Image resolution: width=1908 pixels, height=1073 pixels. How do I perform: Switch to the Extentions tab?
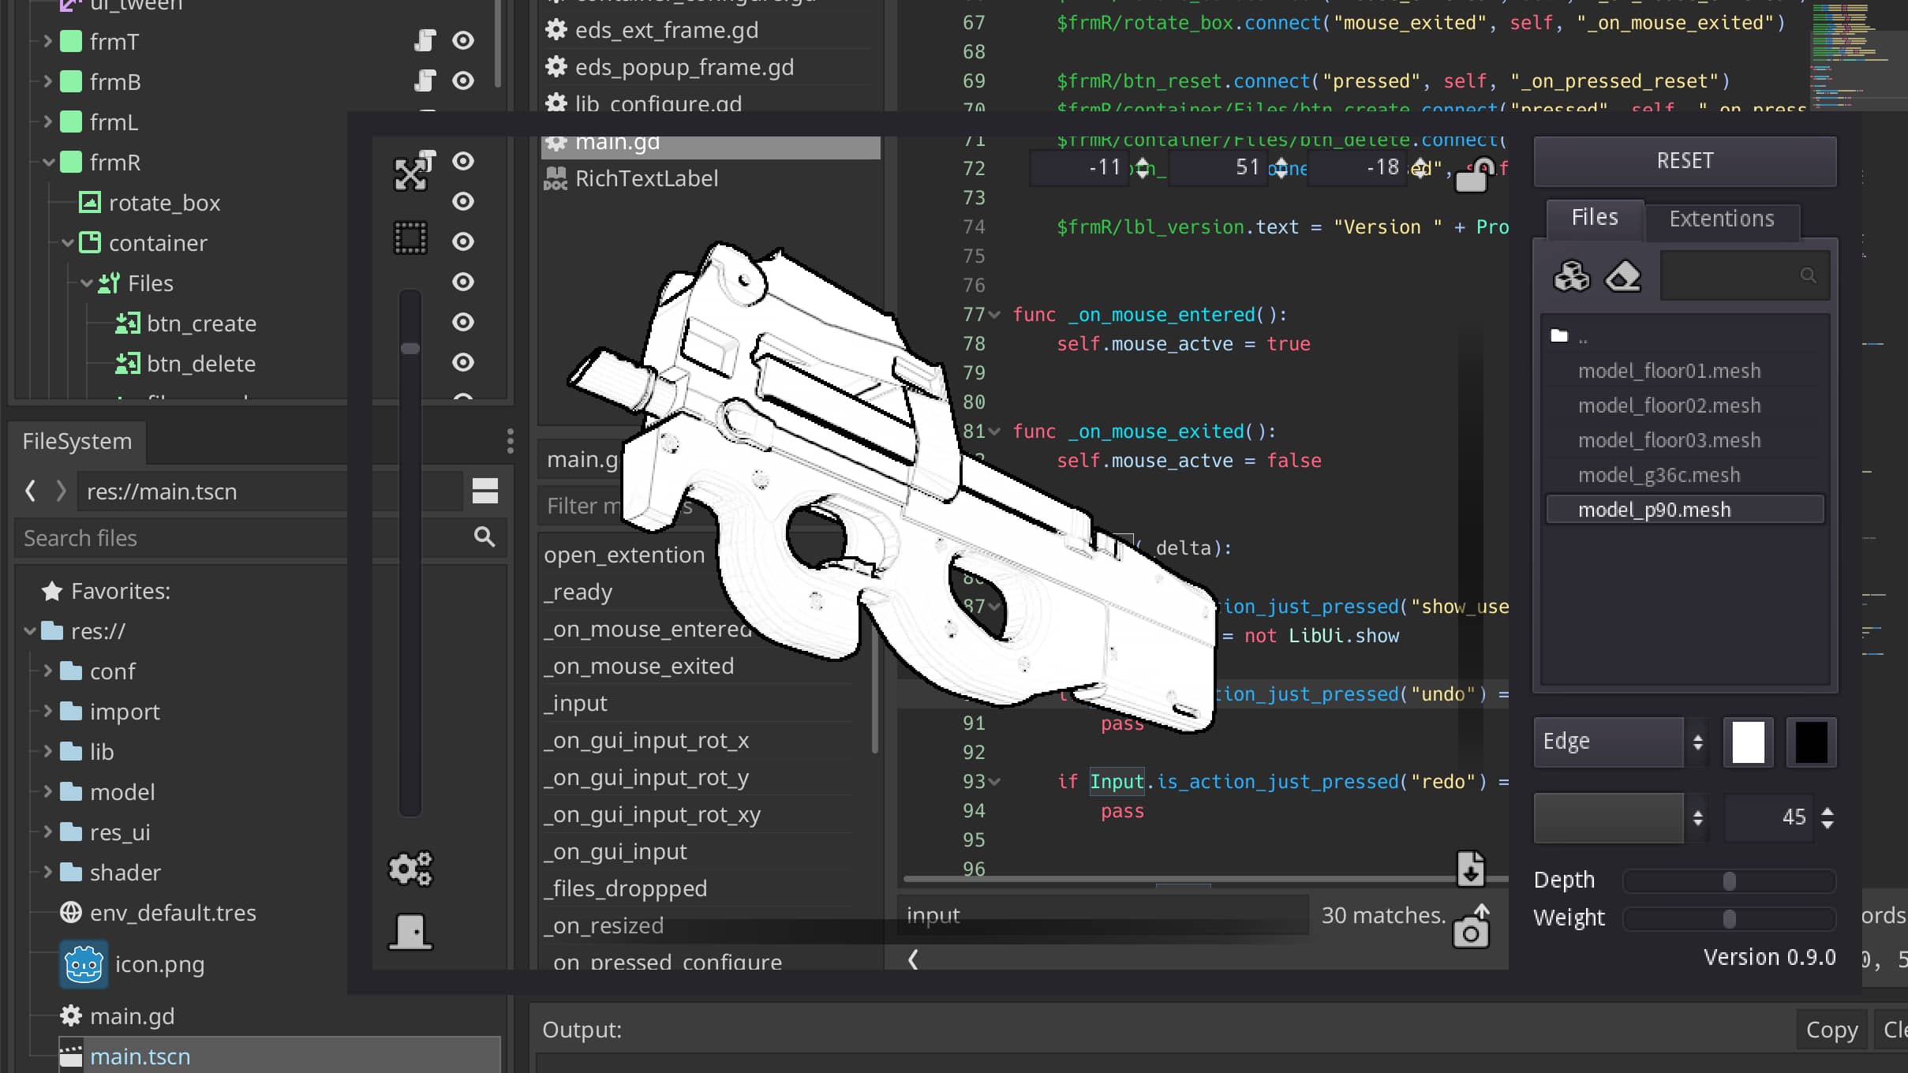(1721, 219)
